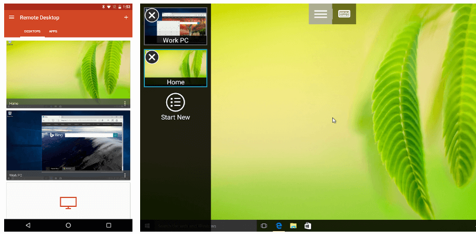Open Windows Store from remote taskbar
This screenshot has height=234, width=476.
click(x=308, y=226)
